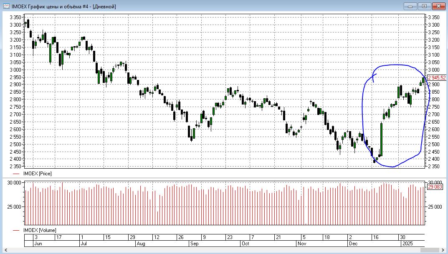
Task: Click the window title IMOEX График цены и объёма
Action: point(63,6)
